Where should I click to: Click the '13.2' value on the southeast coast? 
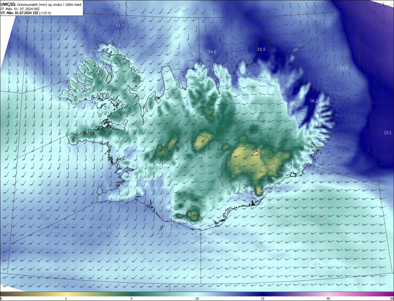pyautogui.click(x=309, y=166)
